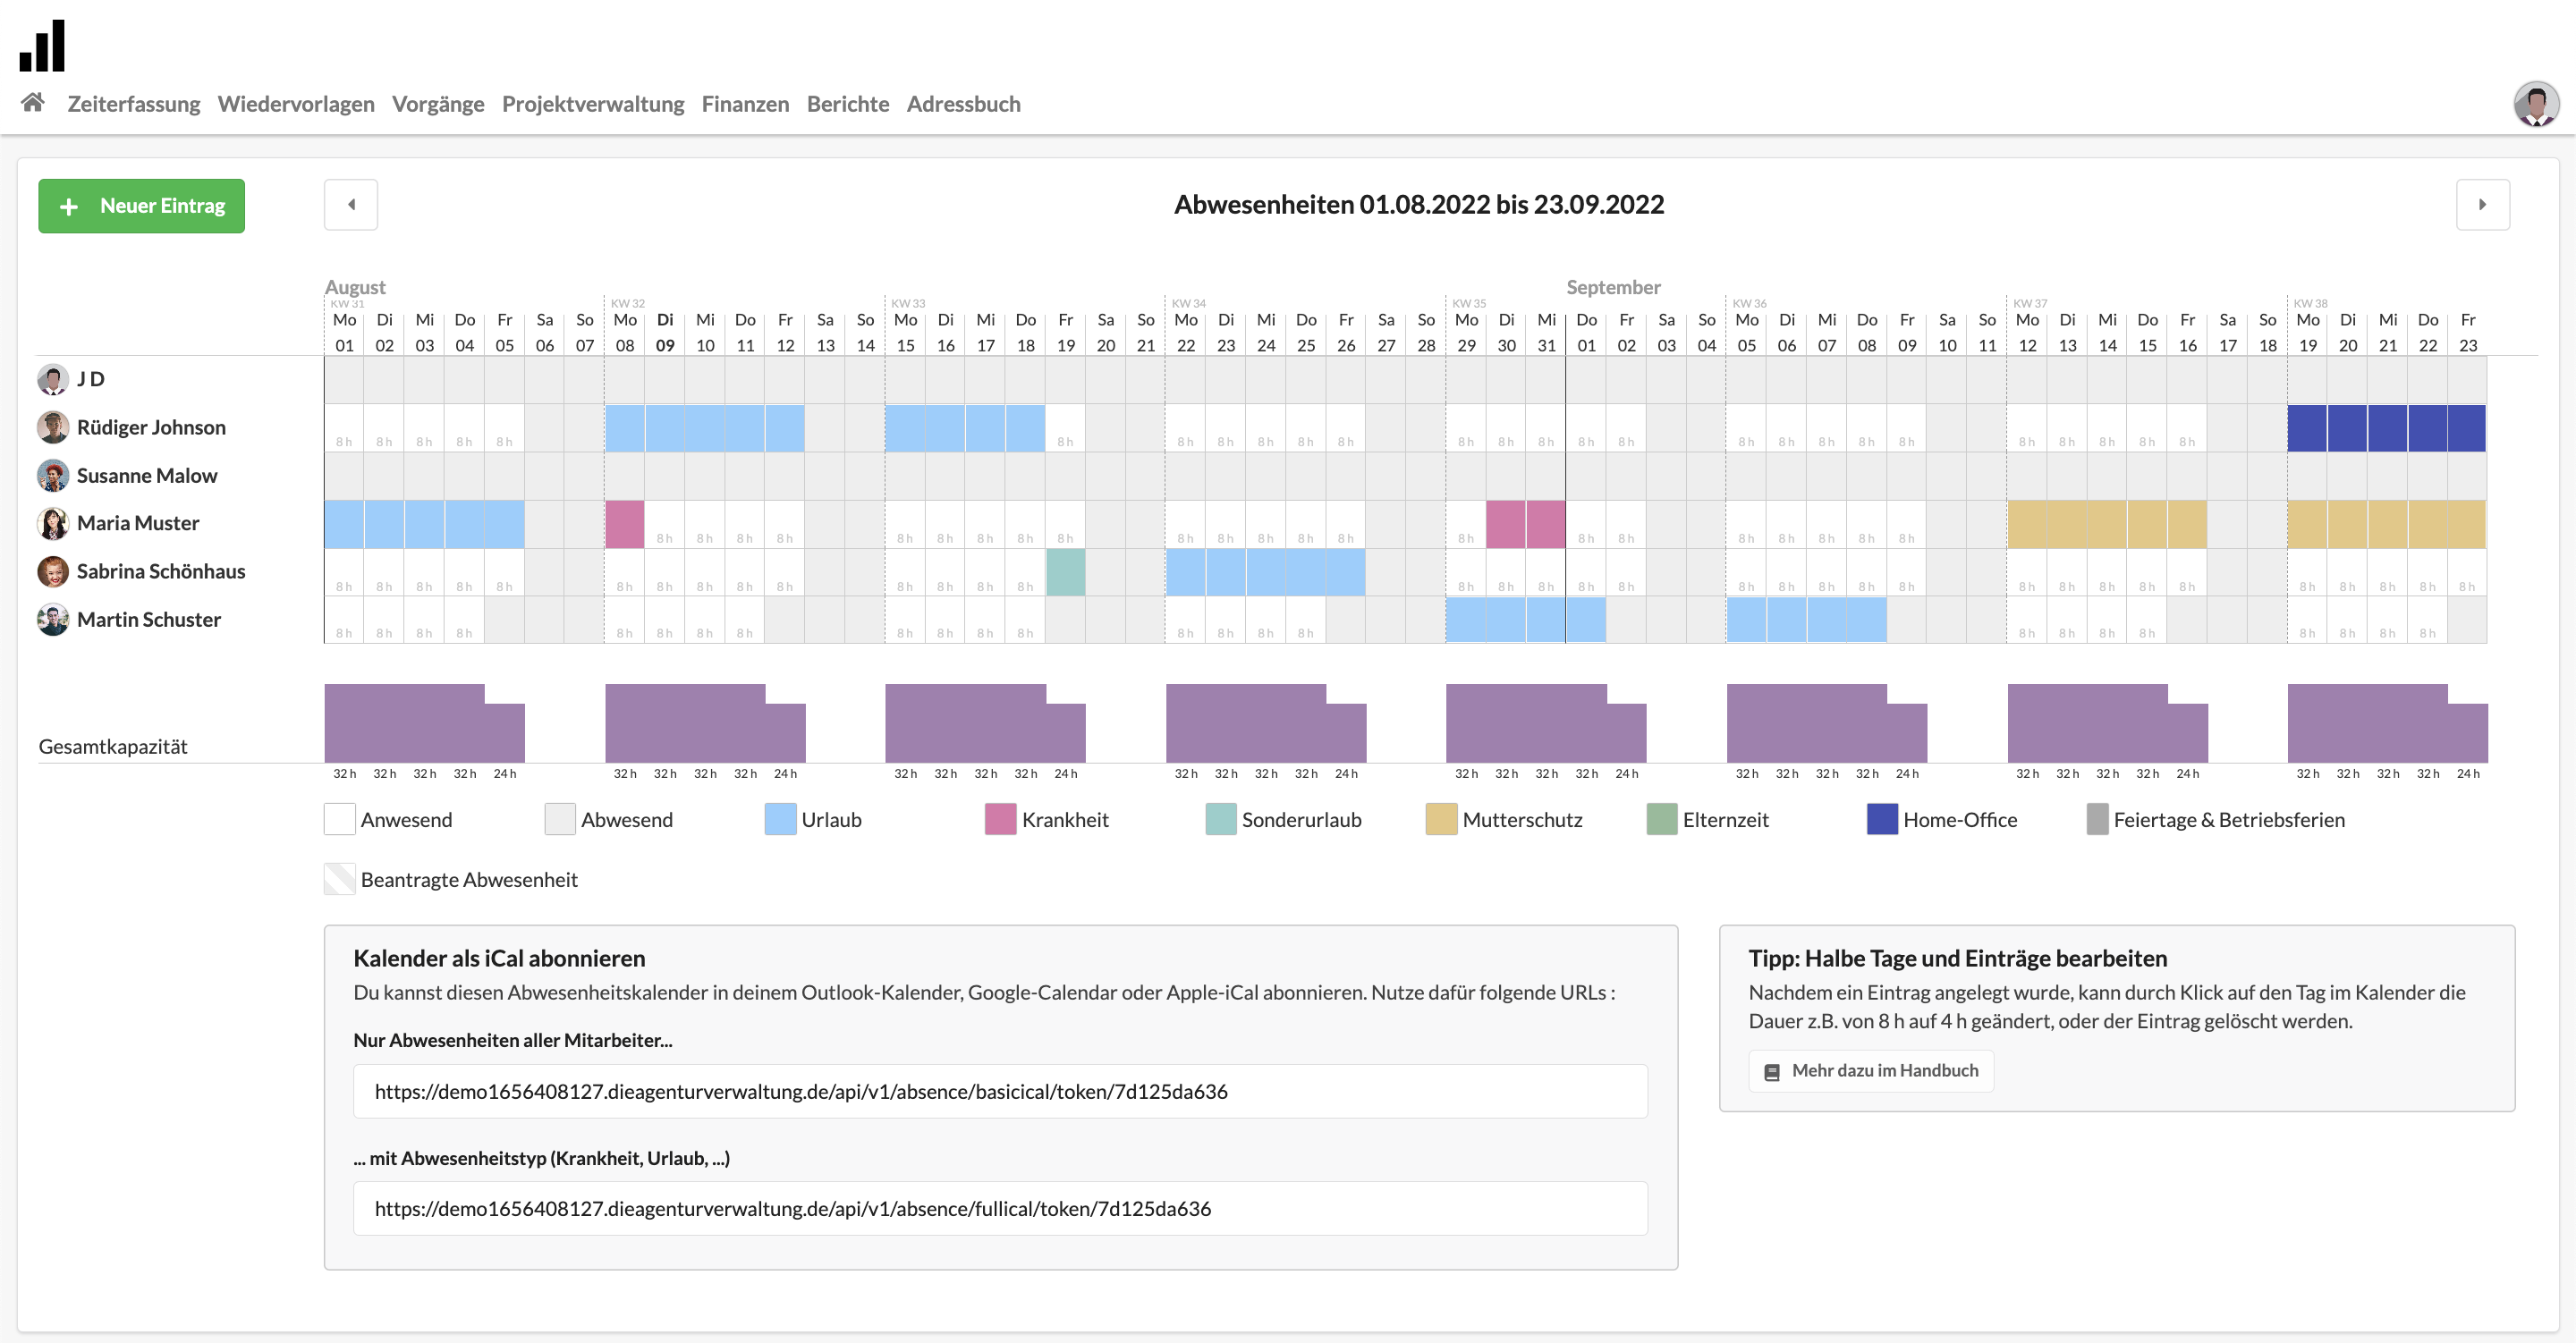The height and width of the screenshot is (1343, 2576).
Task: Select the basicical iCal URL field
Action: [1000, 1091]
